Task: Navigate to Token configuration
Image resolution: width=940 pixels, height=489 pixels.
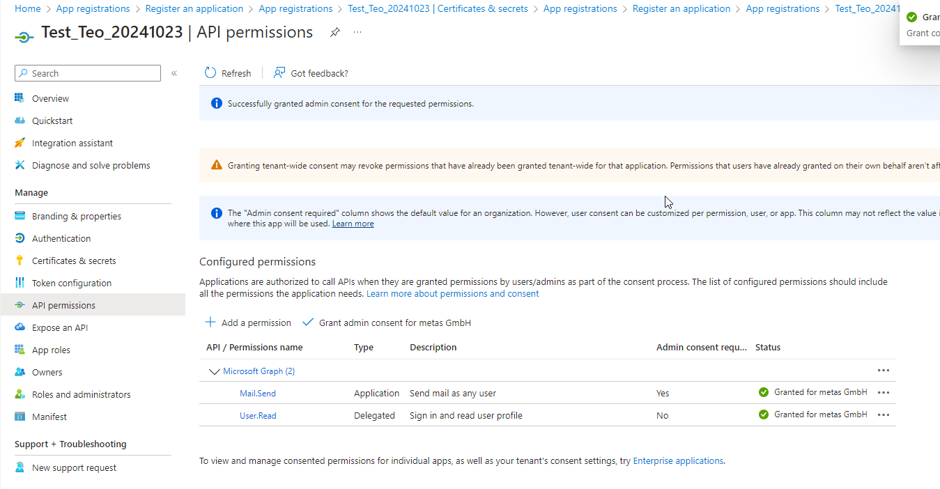Action: [72, 283]
